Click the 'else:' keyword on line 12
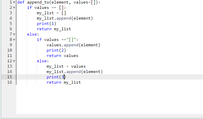 click(x=43, y=61)
